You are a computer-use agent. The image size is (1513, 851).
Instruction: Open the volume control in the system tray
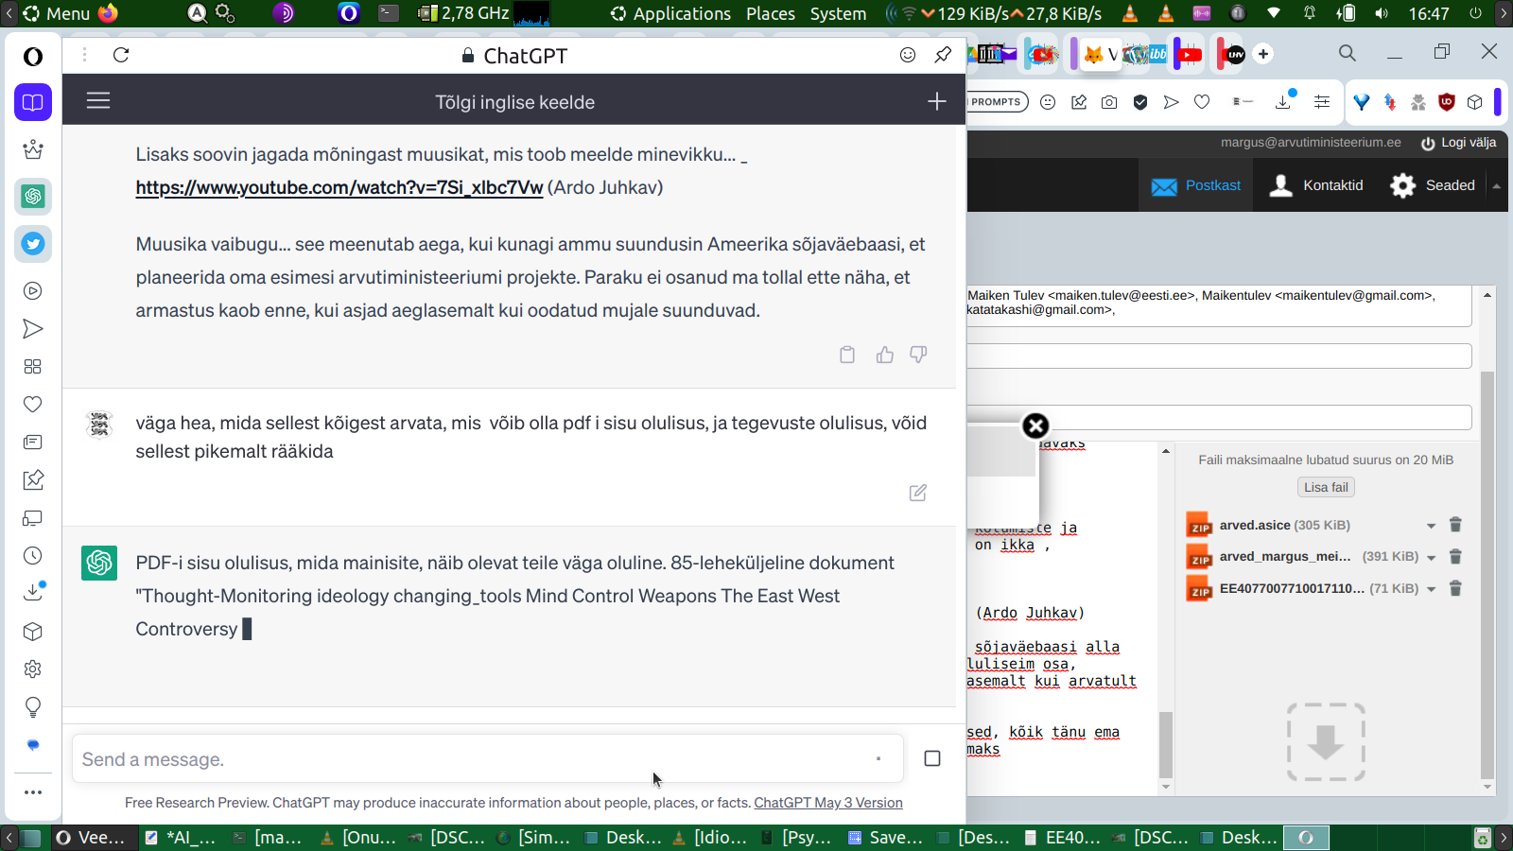pos(1382,13)
